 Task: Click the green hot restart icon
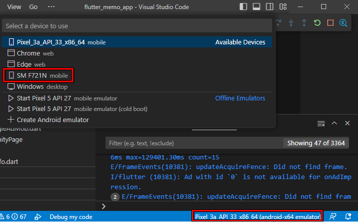tap(317, 23)
